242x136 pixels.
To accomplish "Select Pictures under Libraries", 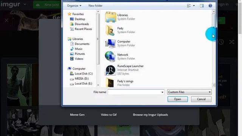I will pos(80,54).
